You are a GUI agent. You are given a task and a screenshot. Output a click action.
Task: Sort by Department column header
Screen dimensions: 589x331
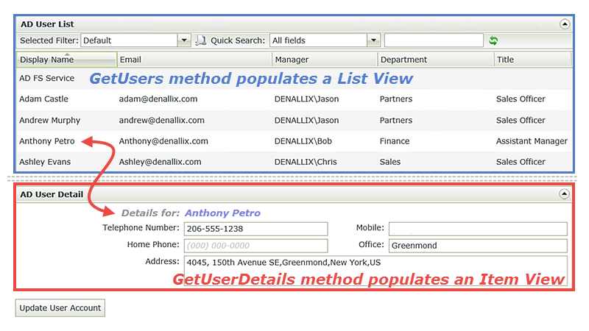pyautogui.click(x=436, y=60)
